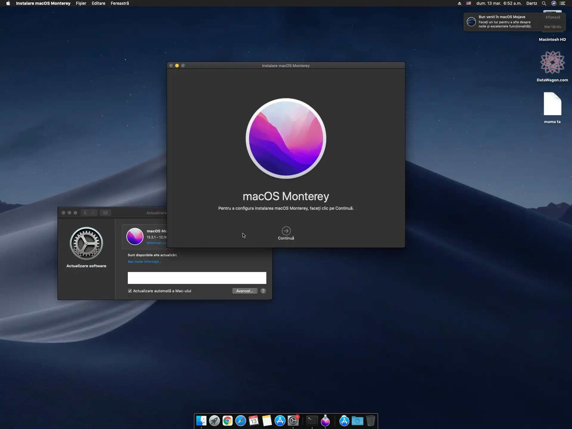Image resolution: width=572 pixels, height=429 pixels.
Task: Open the Siri icon in menu bar
Action: click(554, 3)
